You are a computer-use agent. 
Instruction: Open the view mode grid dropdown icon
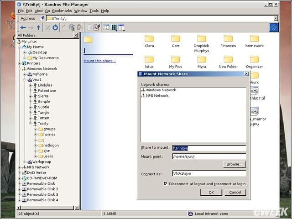coord(121,27)
